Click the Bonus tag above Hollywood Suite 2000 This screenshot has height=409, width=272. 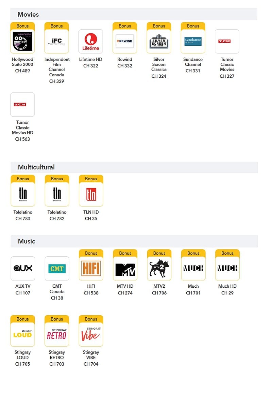click(x=22, y=26)
